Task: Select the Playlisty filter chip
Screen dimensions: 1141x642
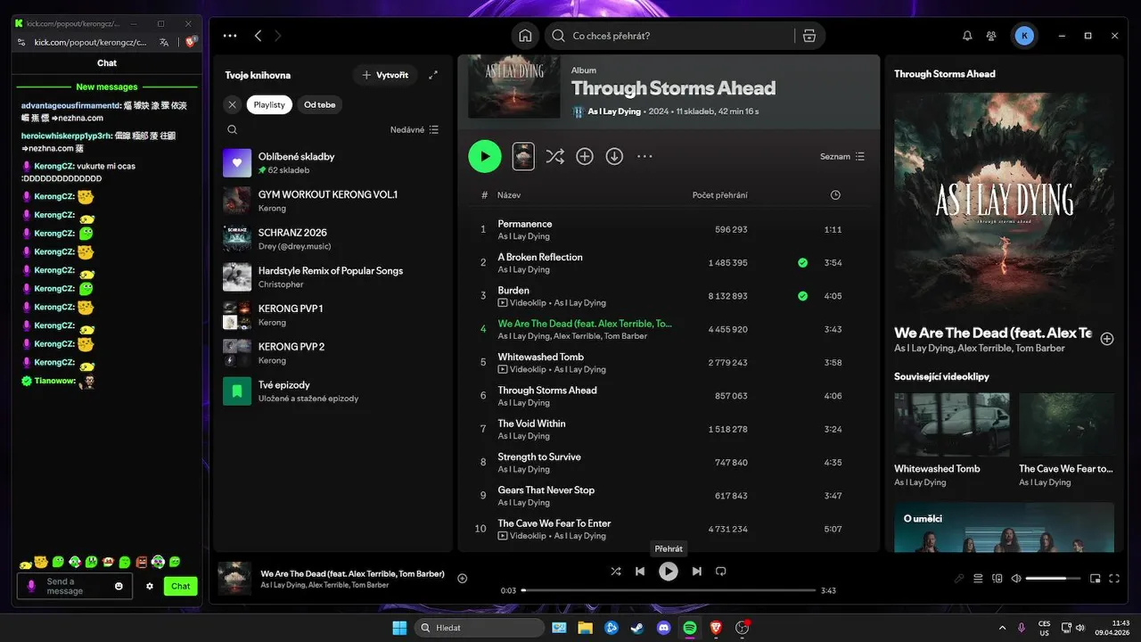Action: [269, 104]
